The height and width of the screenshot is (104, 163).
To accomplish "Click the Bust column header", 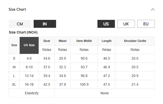I will (x=47, y=41).
